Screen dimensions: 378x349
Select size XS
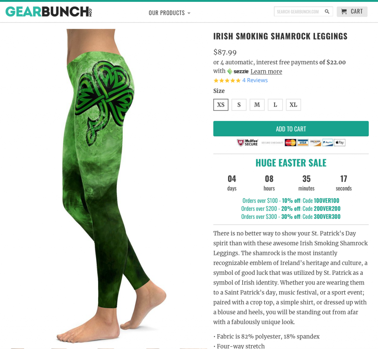[221, 105]
